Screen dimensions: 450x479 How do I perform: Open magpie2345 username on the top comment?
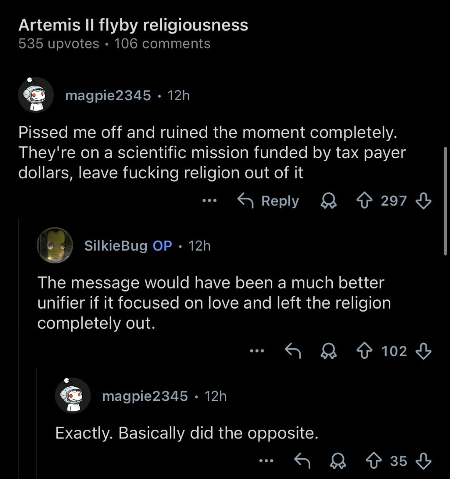click(108, 96)
